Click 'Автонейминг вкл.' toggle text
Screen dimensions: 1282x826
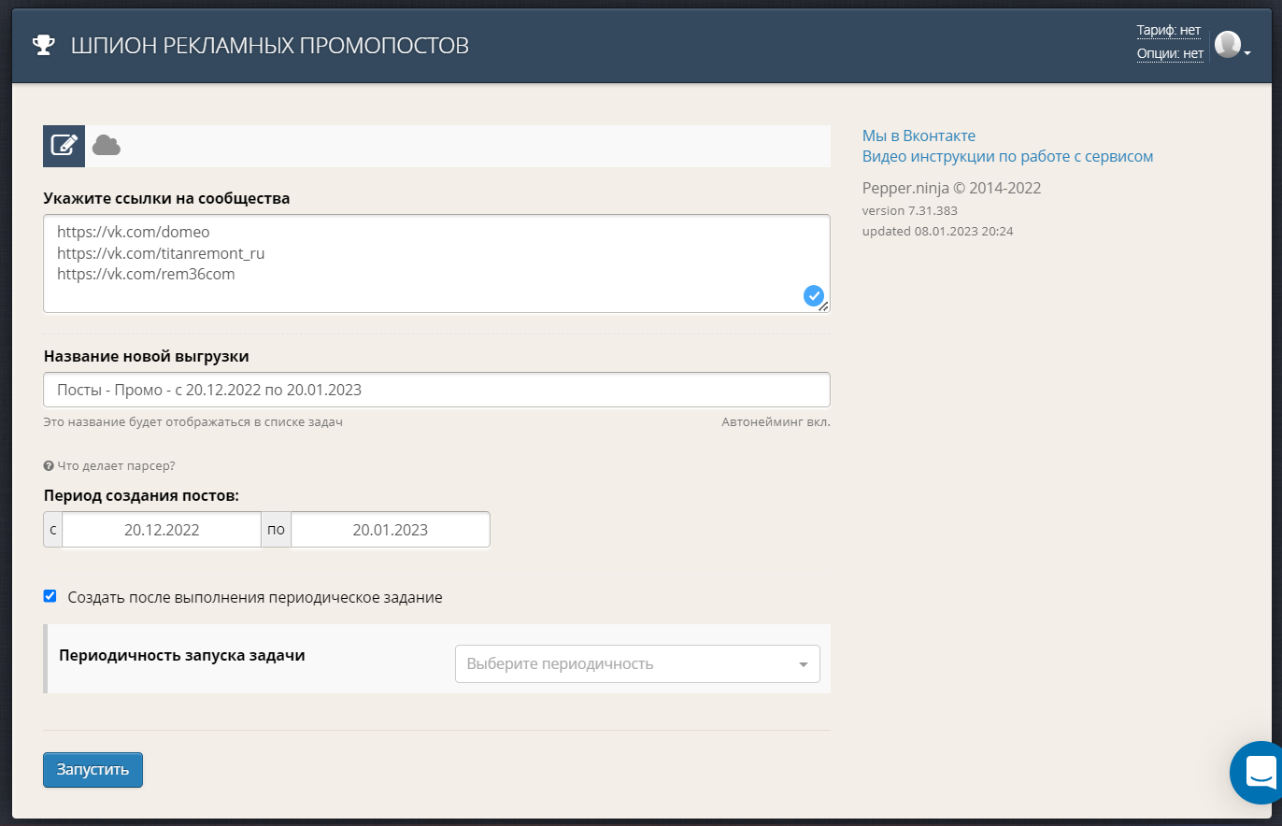tap(776, 422)
